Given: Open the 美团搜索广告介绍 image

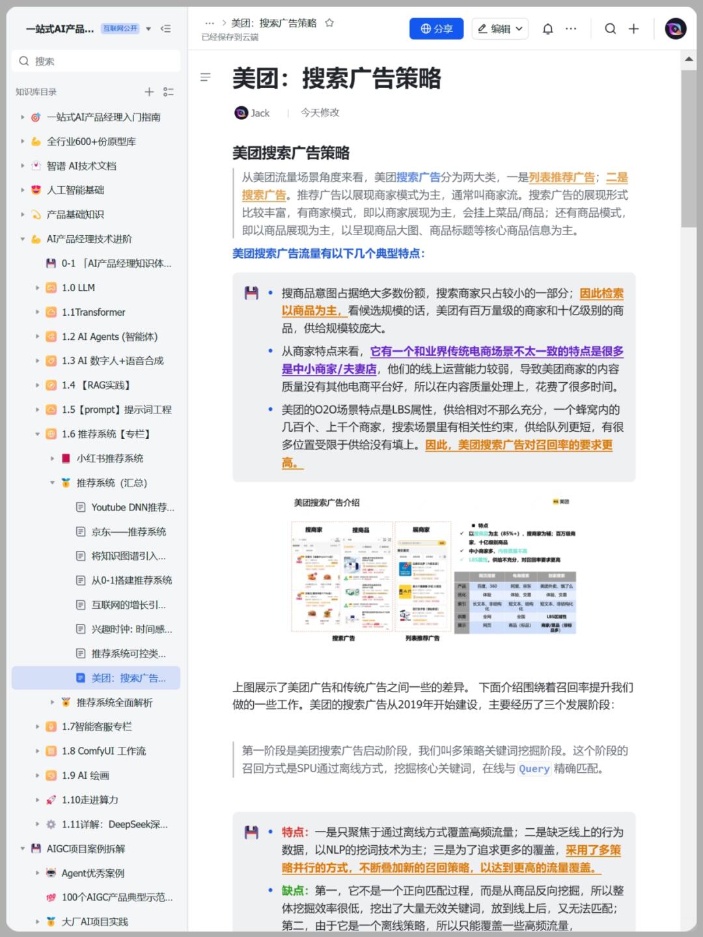Looking at the screenshot, I should [x=434, y=569].
